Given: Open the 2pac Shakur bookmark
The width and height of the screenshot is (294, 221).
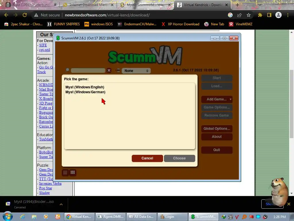Looking at the screenshot, I should (x=24, y=24).
